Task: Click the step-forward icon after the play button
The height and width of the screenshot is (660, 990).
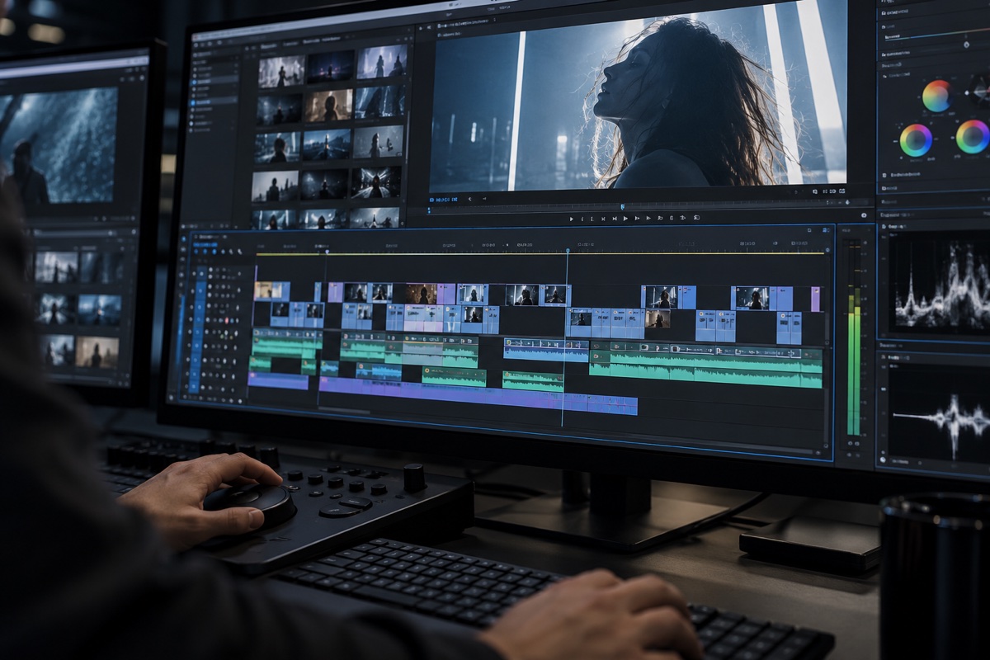Action: click(x=637, y=218)
